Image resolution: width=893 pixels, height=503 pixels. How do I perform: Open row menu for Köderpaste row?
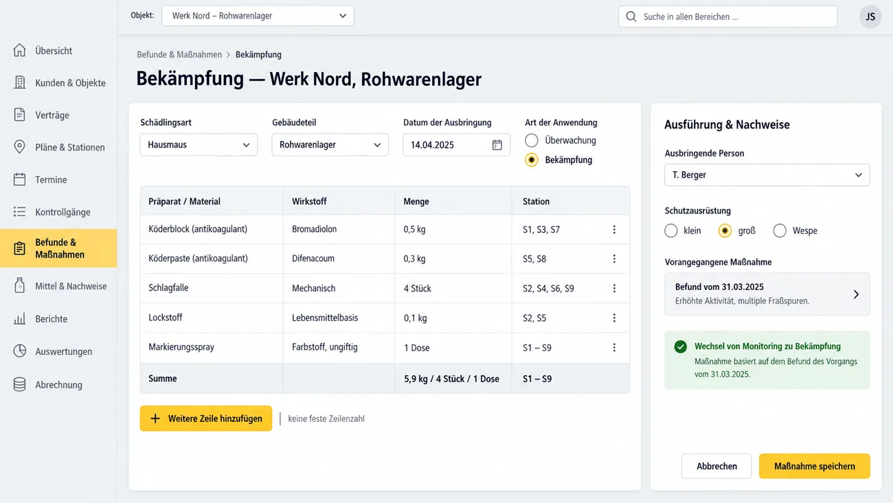pos(614,259)
